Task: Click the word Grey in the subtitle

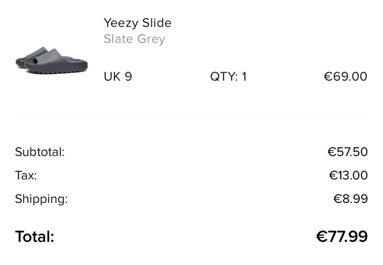Action: (x=151, y=39)
